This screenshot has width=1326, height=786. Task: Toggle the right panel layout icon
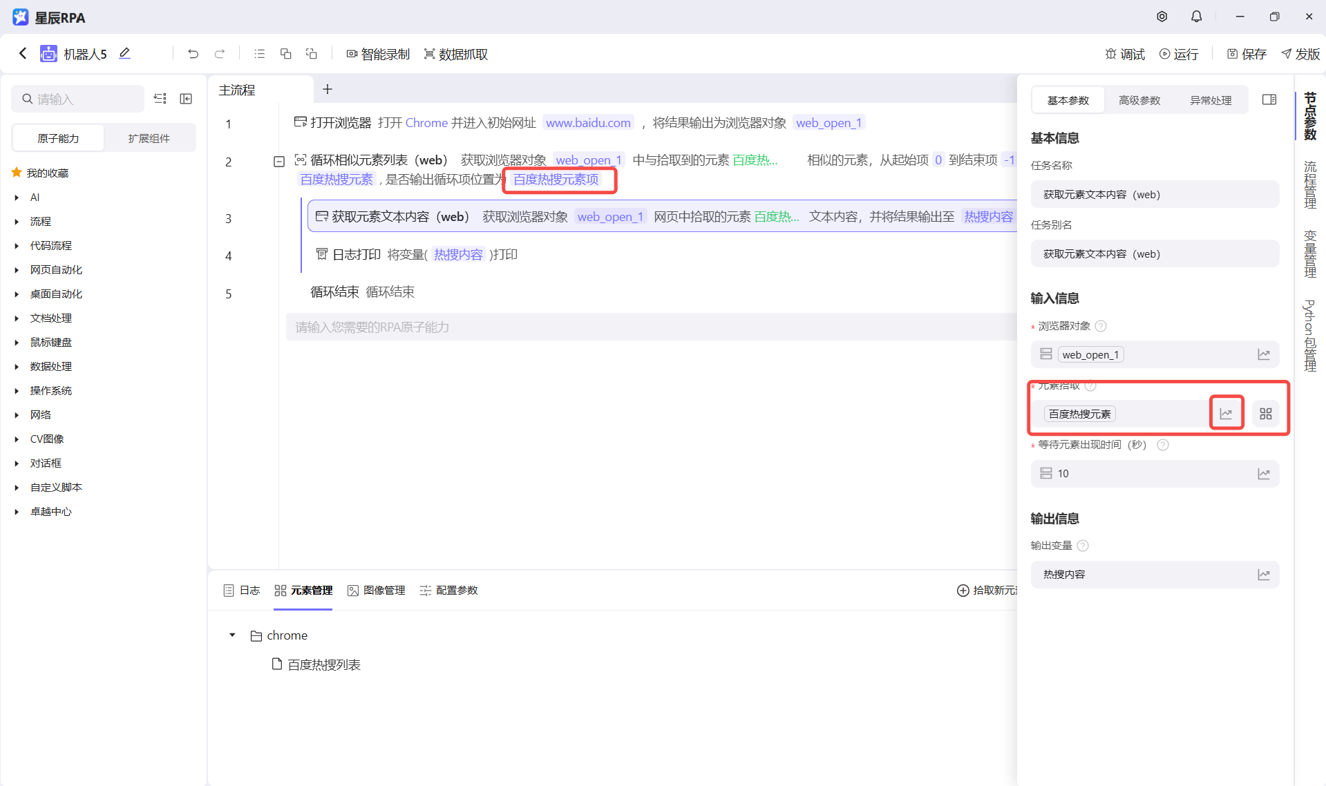click(x=1269, y=100)
